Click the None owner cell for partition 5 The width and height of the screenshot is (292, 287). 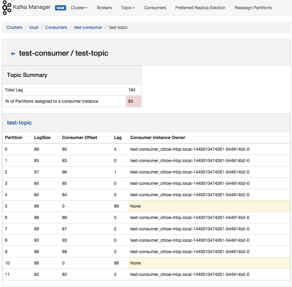tap(209, 206)
